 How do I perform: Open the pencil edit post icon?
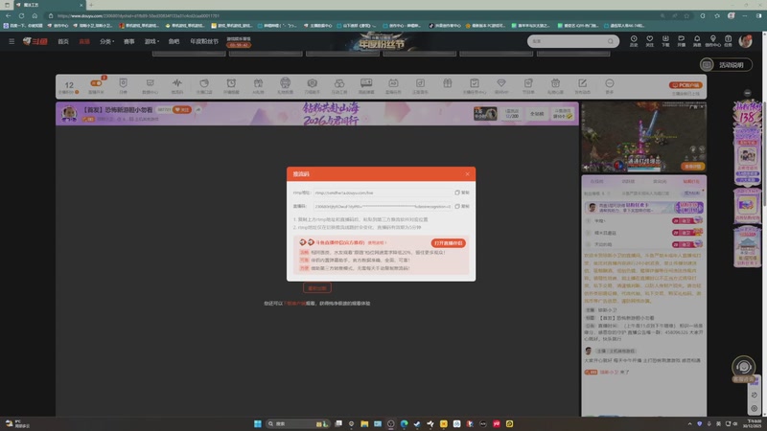pos(582,83)
